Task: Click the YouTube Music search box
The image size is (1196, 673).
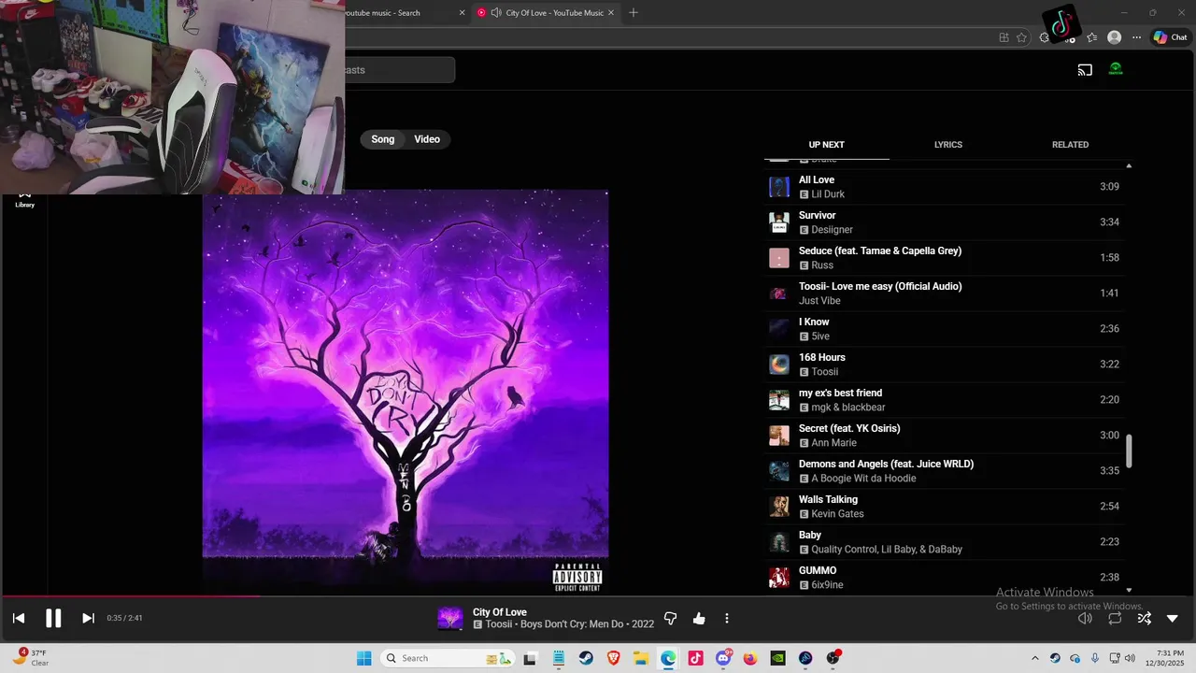Action: (400, 70)
